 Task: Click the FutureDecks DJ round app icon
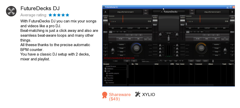tap(11, 11)
